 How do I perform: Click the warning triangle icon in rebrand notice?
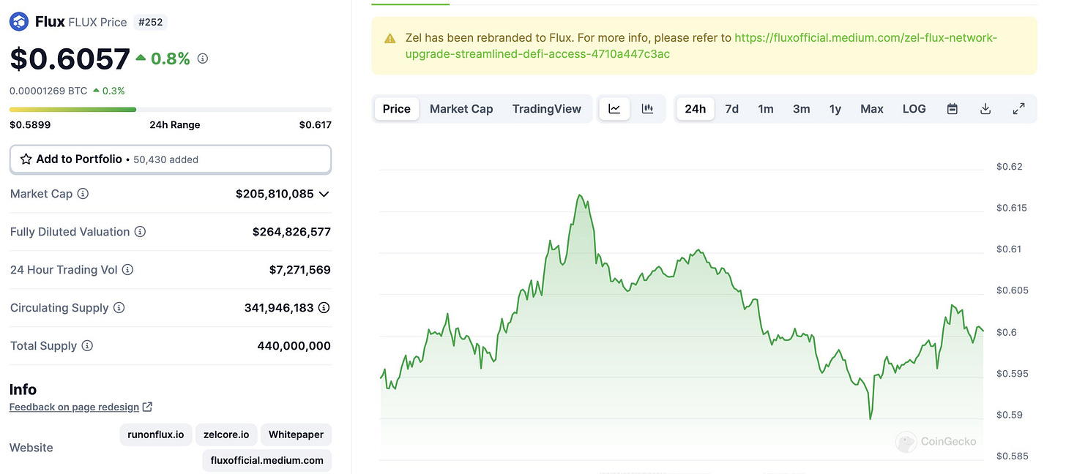coord(390,38)
